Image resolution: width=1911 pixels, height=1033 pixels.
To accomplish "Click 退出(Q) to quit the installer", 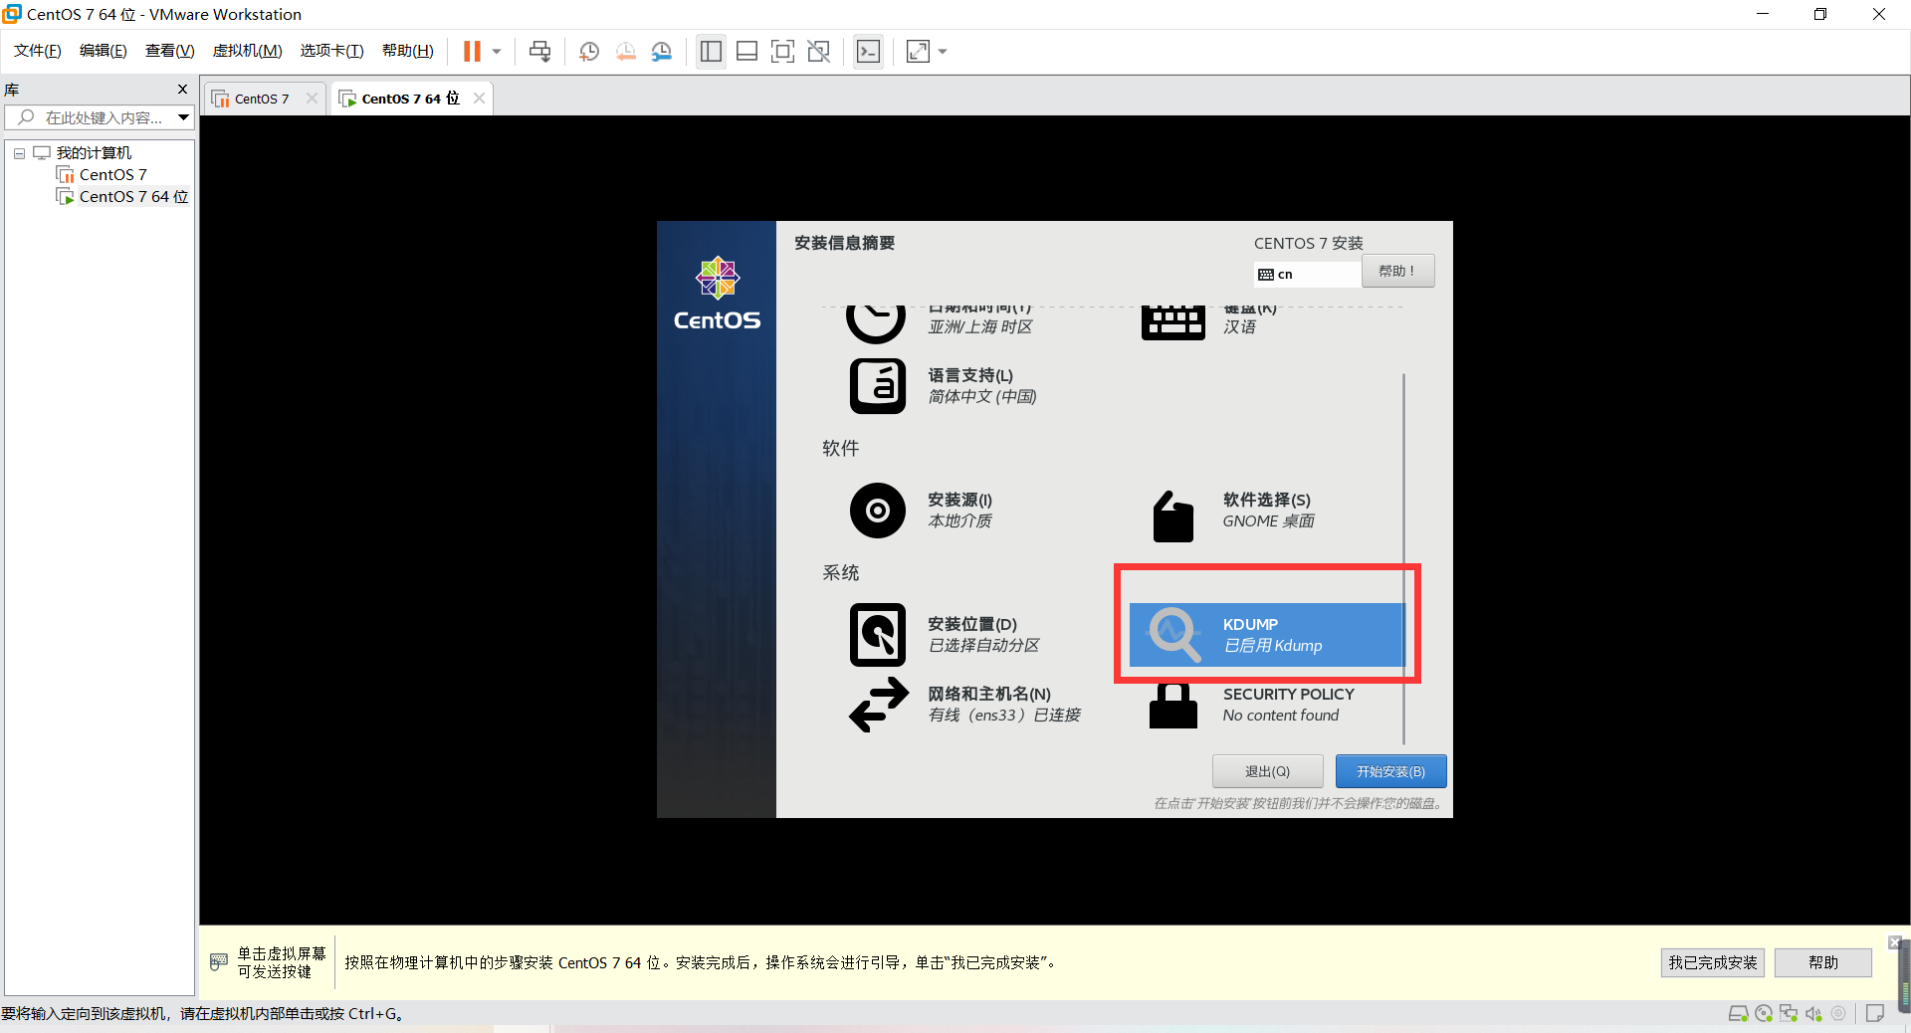I will (x=1267, y=771).
